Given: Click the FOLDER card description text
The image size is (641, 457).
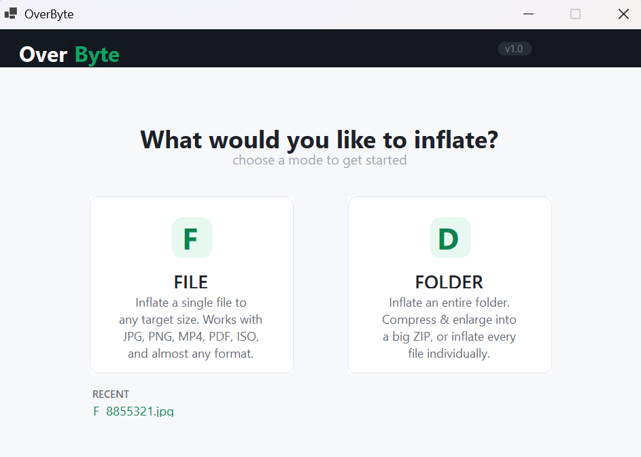Looking at the screenshot, I should [449, 328].
